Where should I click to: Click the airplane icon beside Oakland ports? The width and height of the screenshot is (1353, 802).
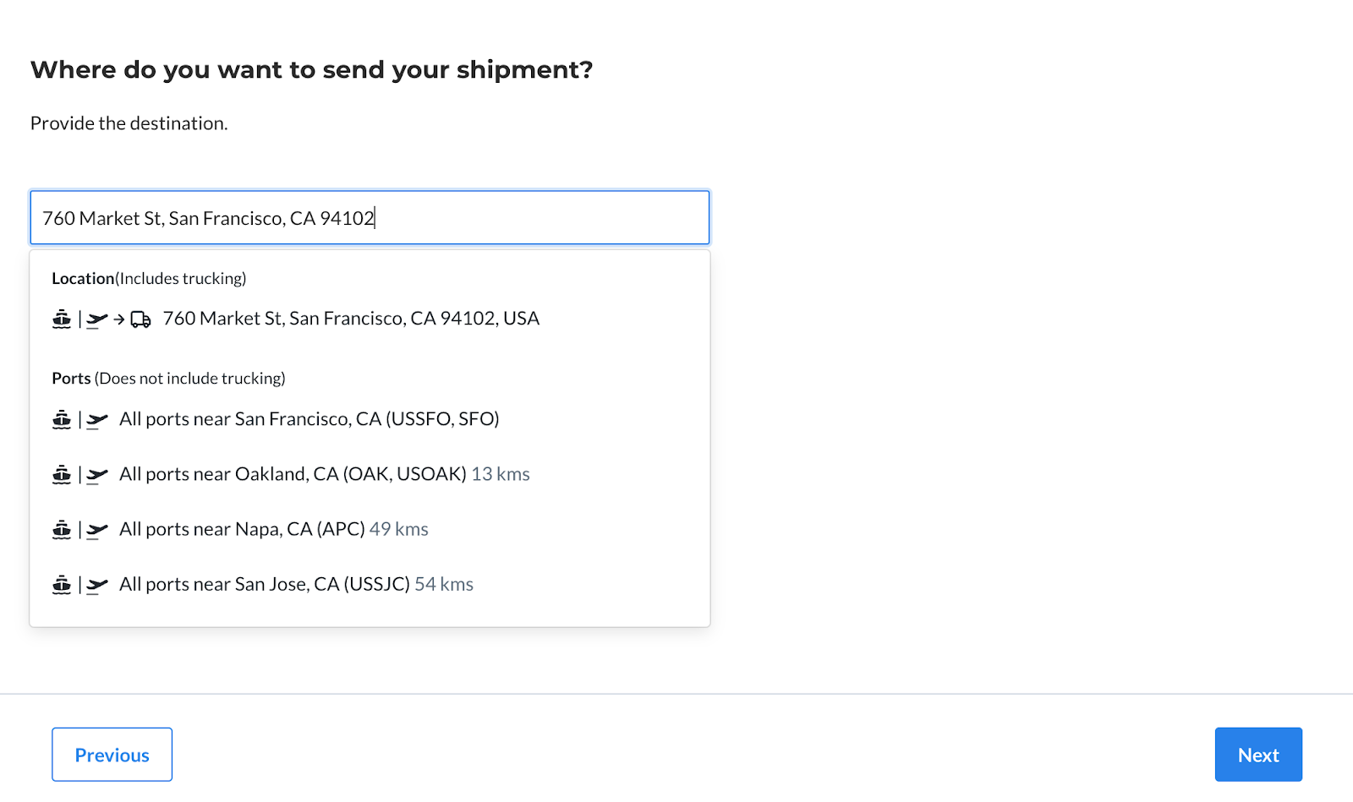97,475
